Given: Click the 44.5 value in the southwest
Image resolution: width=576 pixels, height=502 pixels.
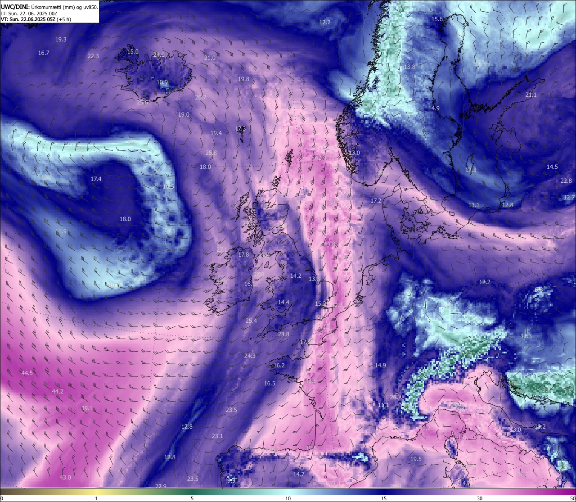Looking at the screenshot, I should [x=27, y=373].
